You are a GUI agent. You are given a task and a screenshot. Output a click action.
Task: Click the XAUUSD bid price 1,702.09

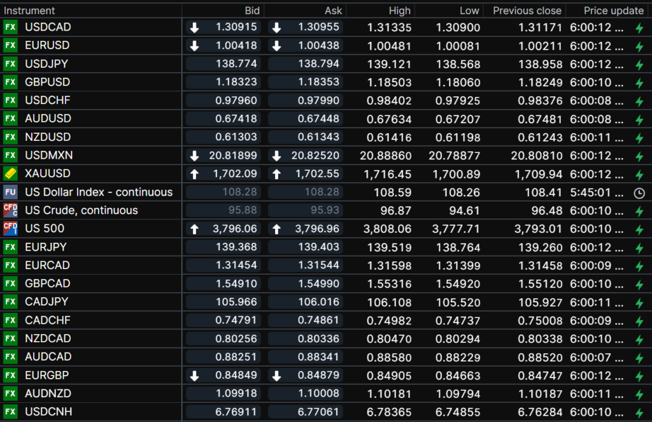[236, 173]
